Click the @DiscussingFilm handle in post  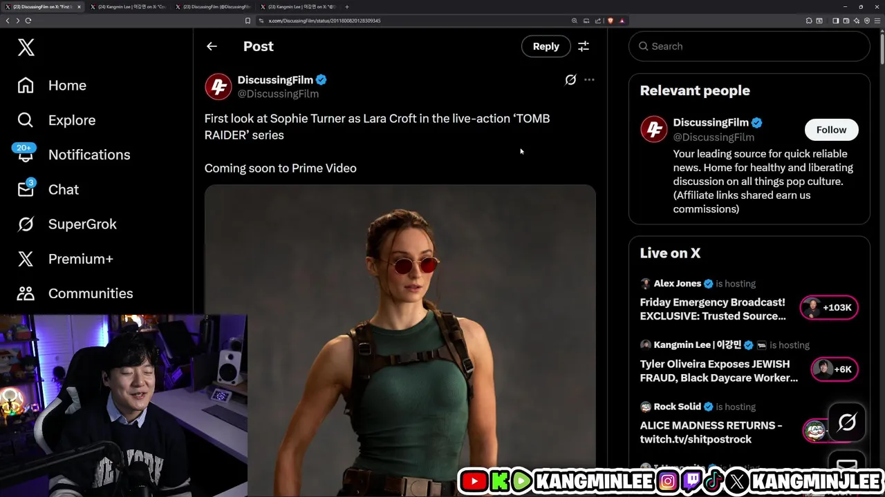[278, 94]
